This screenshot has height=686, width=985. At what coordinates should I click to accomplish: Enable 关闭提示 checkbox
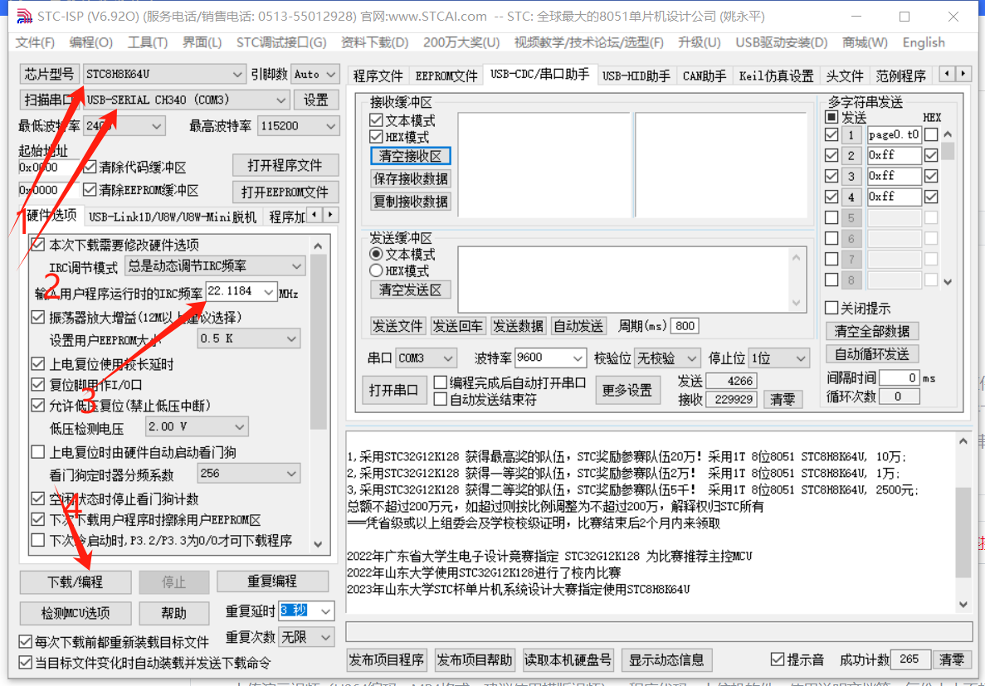(831, 308)
